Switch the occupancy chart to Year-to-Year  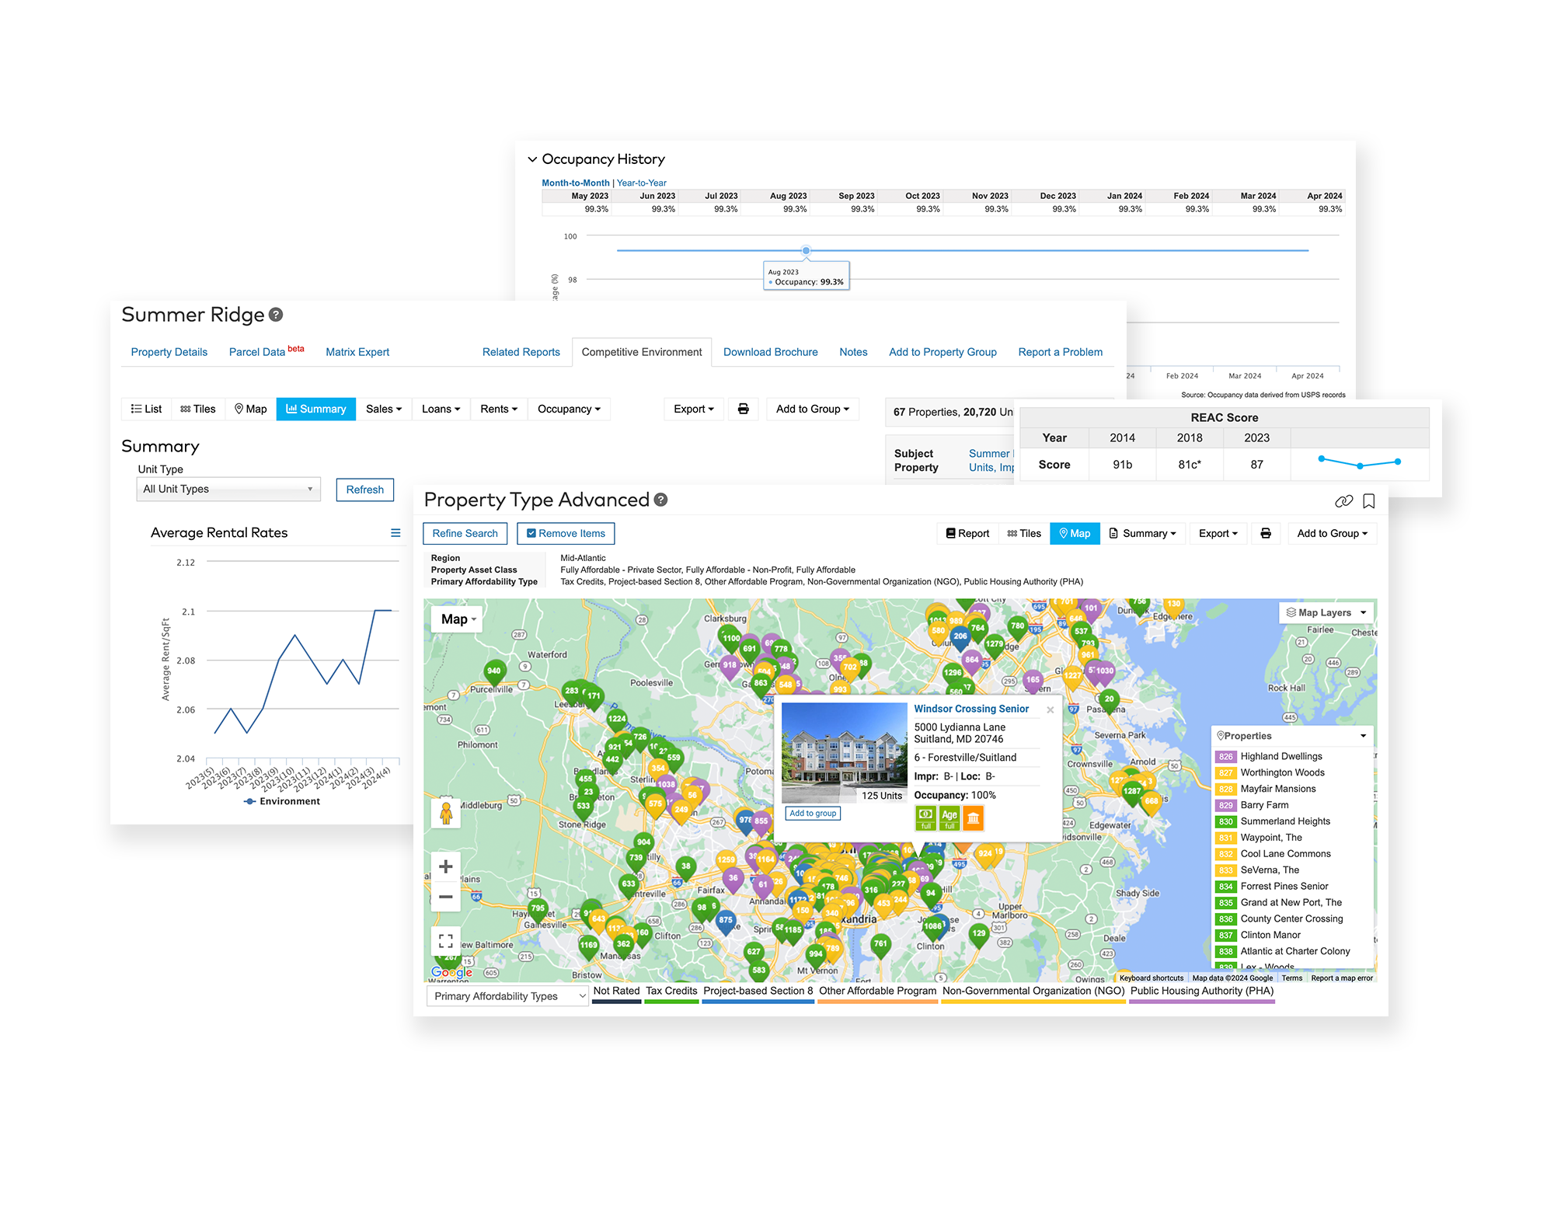tap(642, 183)
